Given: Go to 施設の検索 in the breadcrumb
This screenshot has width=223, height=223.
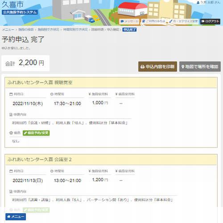Looking at the screenshot, I should 26,30.
